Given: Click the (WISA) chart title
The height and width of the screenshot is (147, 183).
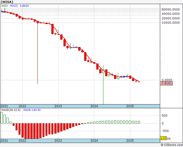Looking at the screenshot, I should click(x=7, y=2).
